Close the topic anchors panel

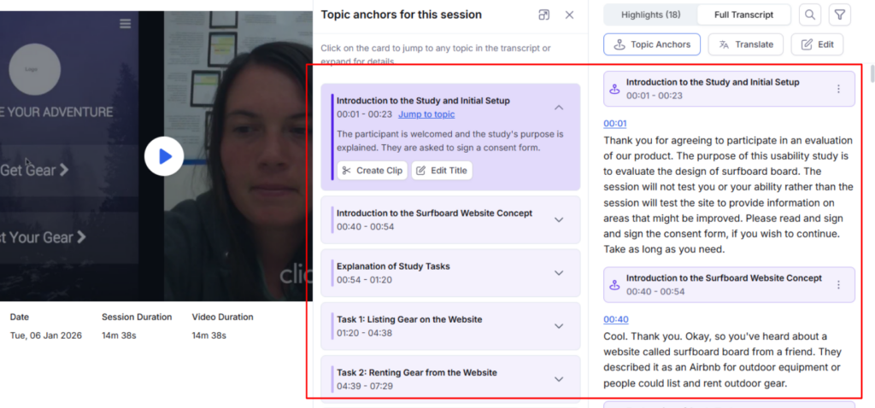pos(569,15)
